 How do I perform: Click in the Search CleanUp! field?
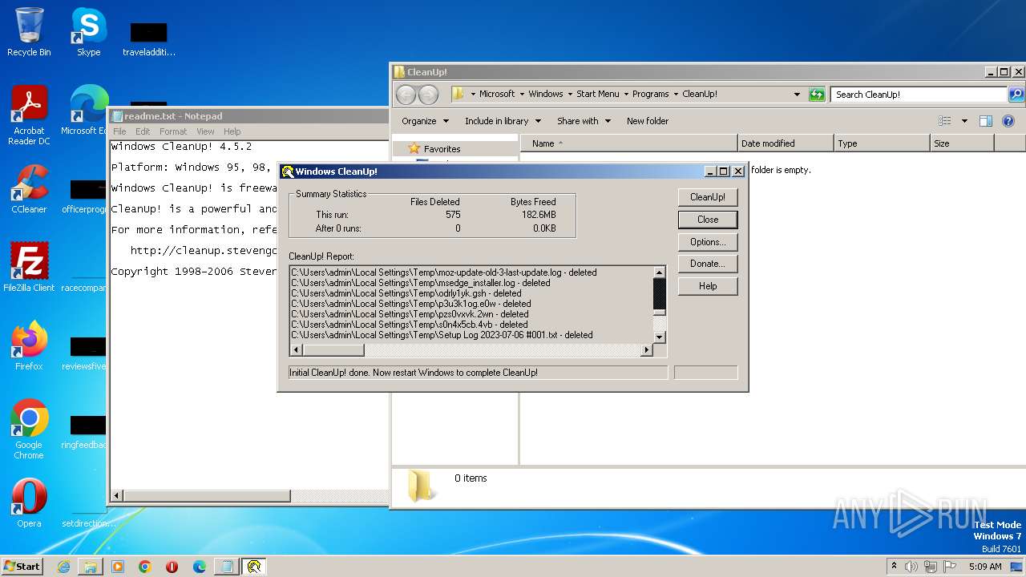click(919, 95)
